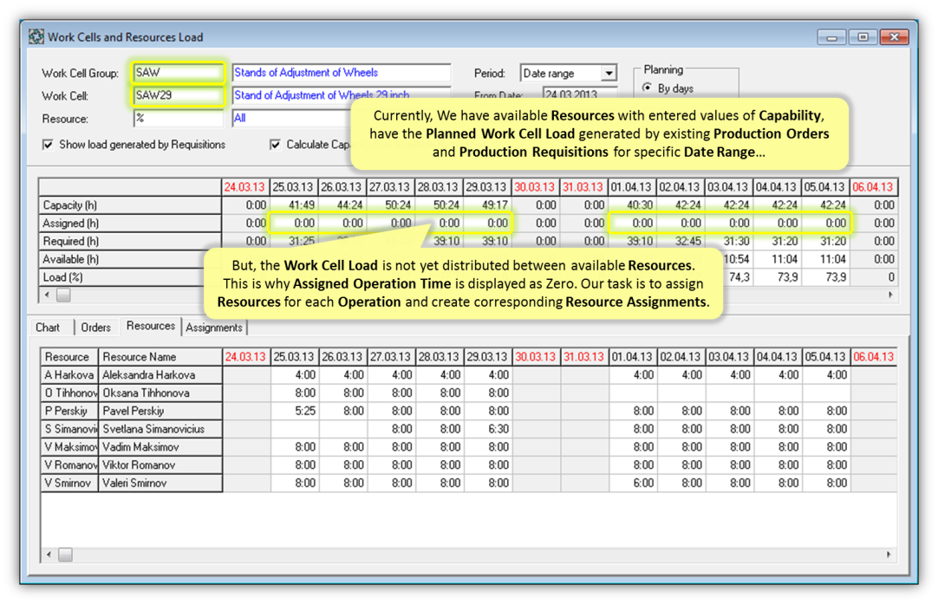Click the Work Cell code field SAW29
Image resolution: width=938 pixels, height=604 pixels.
(x=179, y=95)
